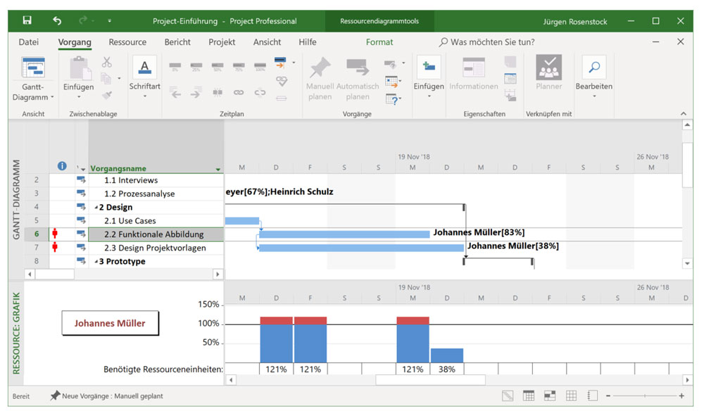
Task: Click the Johannes Müller resource legend box
Action: pyautogui.click(x=110, y=323)
